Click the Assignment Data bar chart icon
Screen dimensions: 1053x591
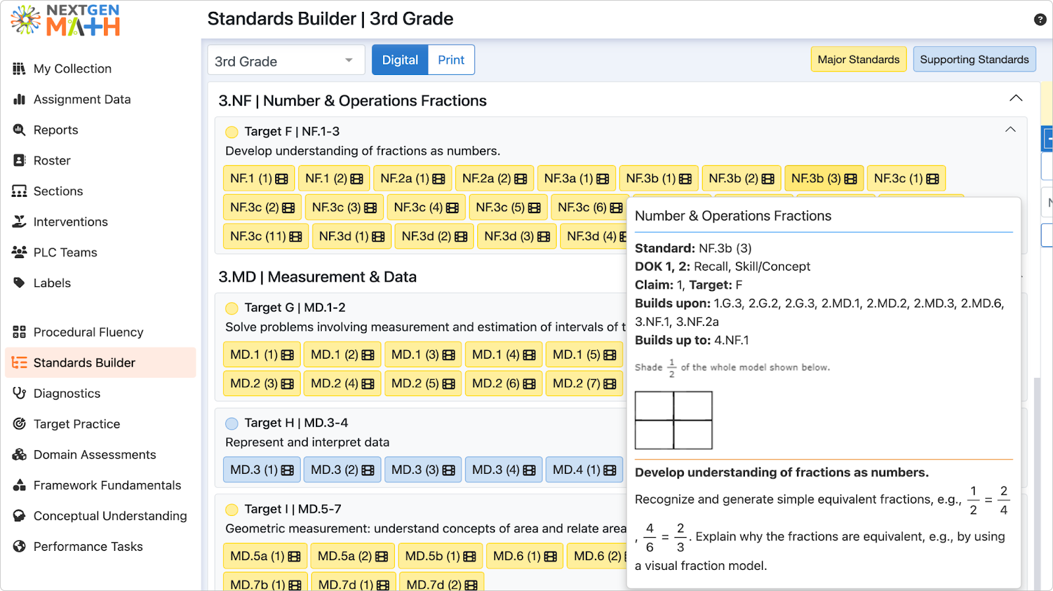point(19,99)
